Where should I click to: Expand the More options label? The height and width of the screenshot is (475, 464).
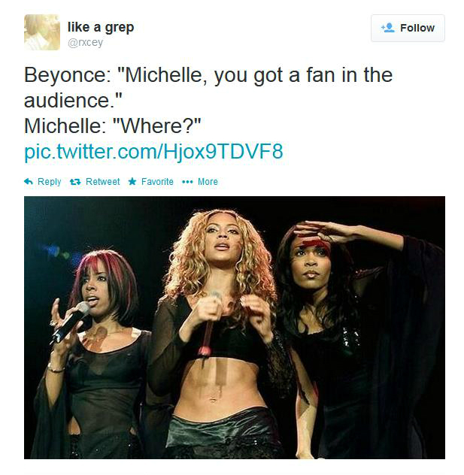click(x=208, y=182)
